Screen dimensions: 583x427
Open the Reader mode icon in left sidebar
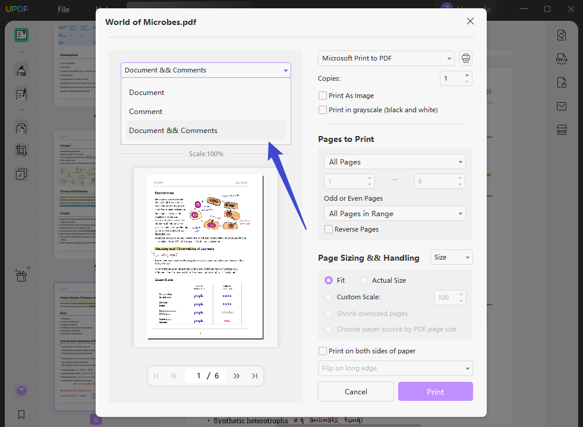(21, 35)
